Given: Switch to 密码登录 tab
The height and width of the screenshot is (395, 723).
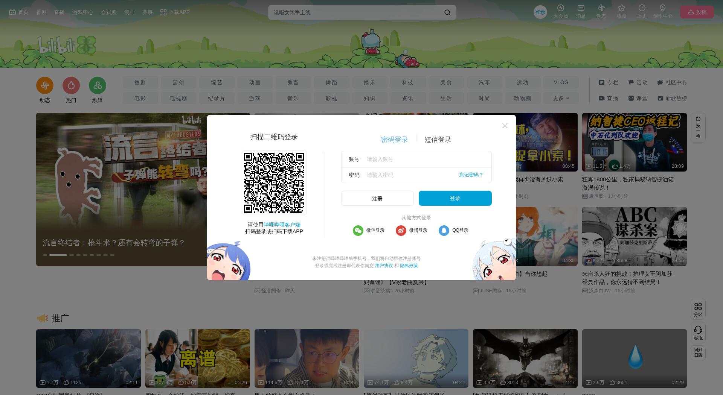Looking at the screenshot, I should tap(394, 140).
